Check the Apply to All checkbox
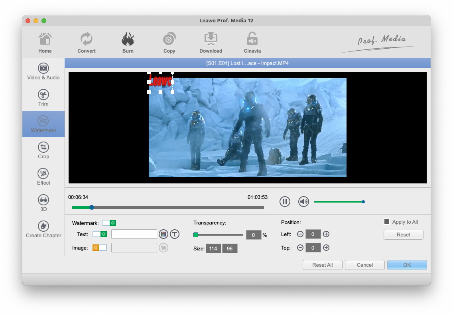This screenshot has height=315, width=453. coord(386,222)
